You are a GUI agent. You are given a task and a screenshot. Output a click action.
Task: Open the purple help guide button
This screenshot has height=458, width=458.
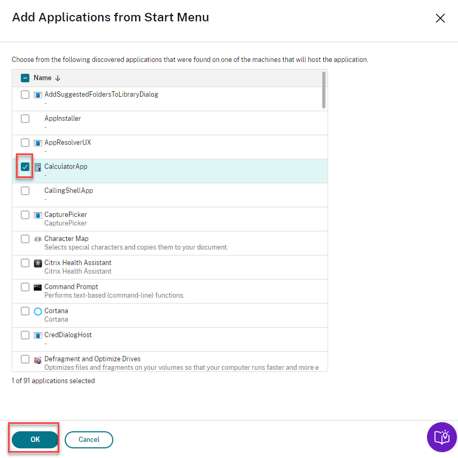click(441, 437)
